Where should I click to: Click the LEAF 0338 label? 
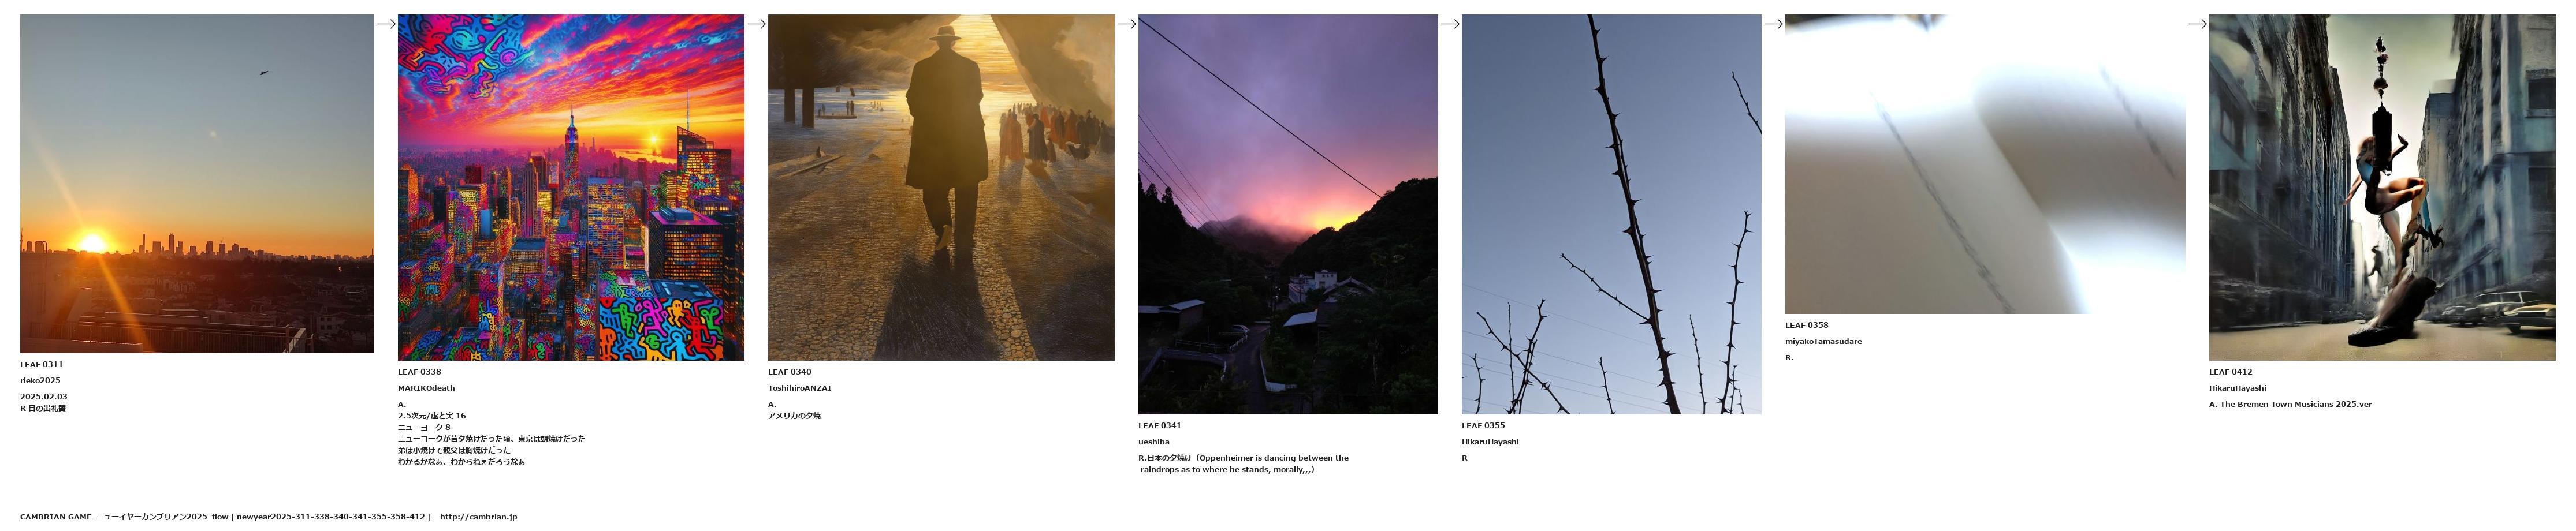(x=419, y=372)
